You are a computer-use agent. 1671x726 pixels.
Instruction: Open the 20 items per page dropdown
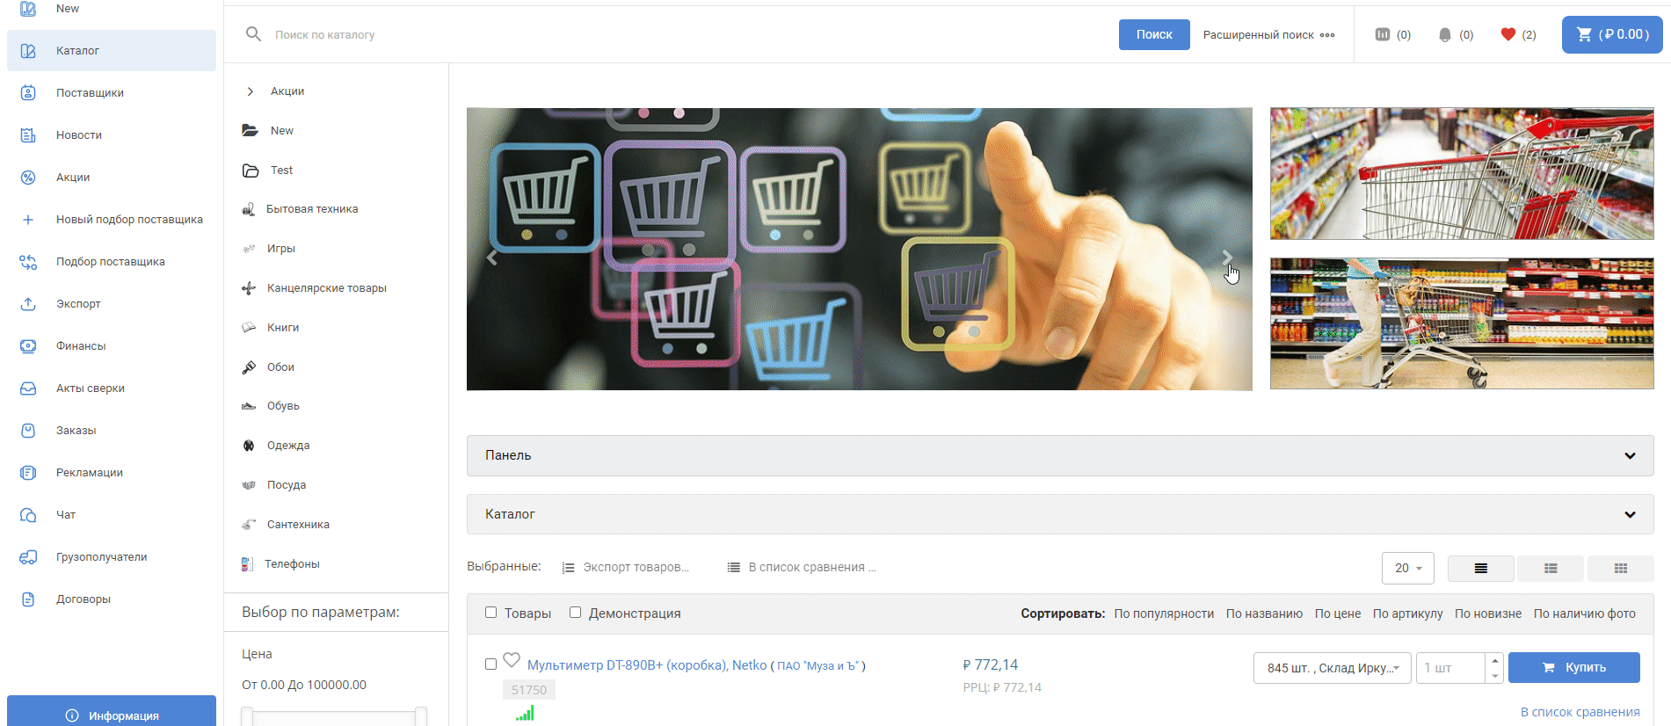pyautogui.click(x=1407, y=569)
